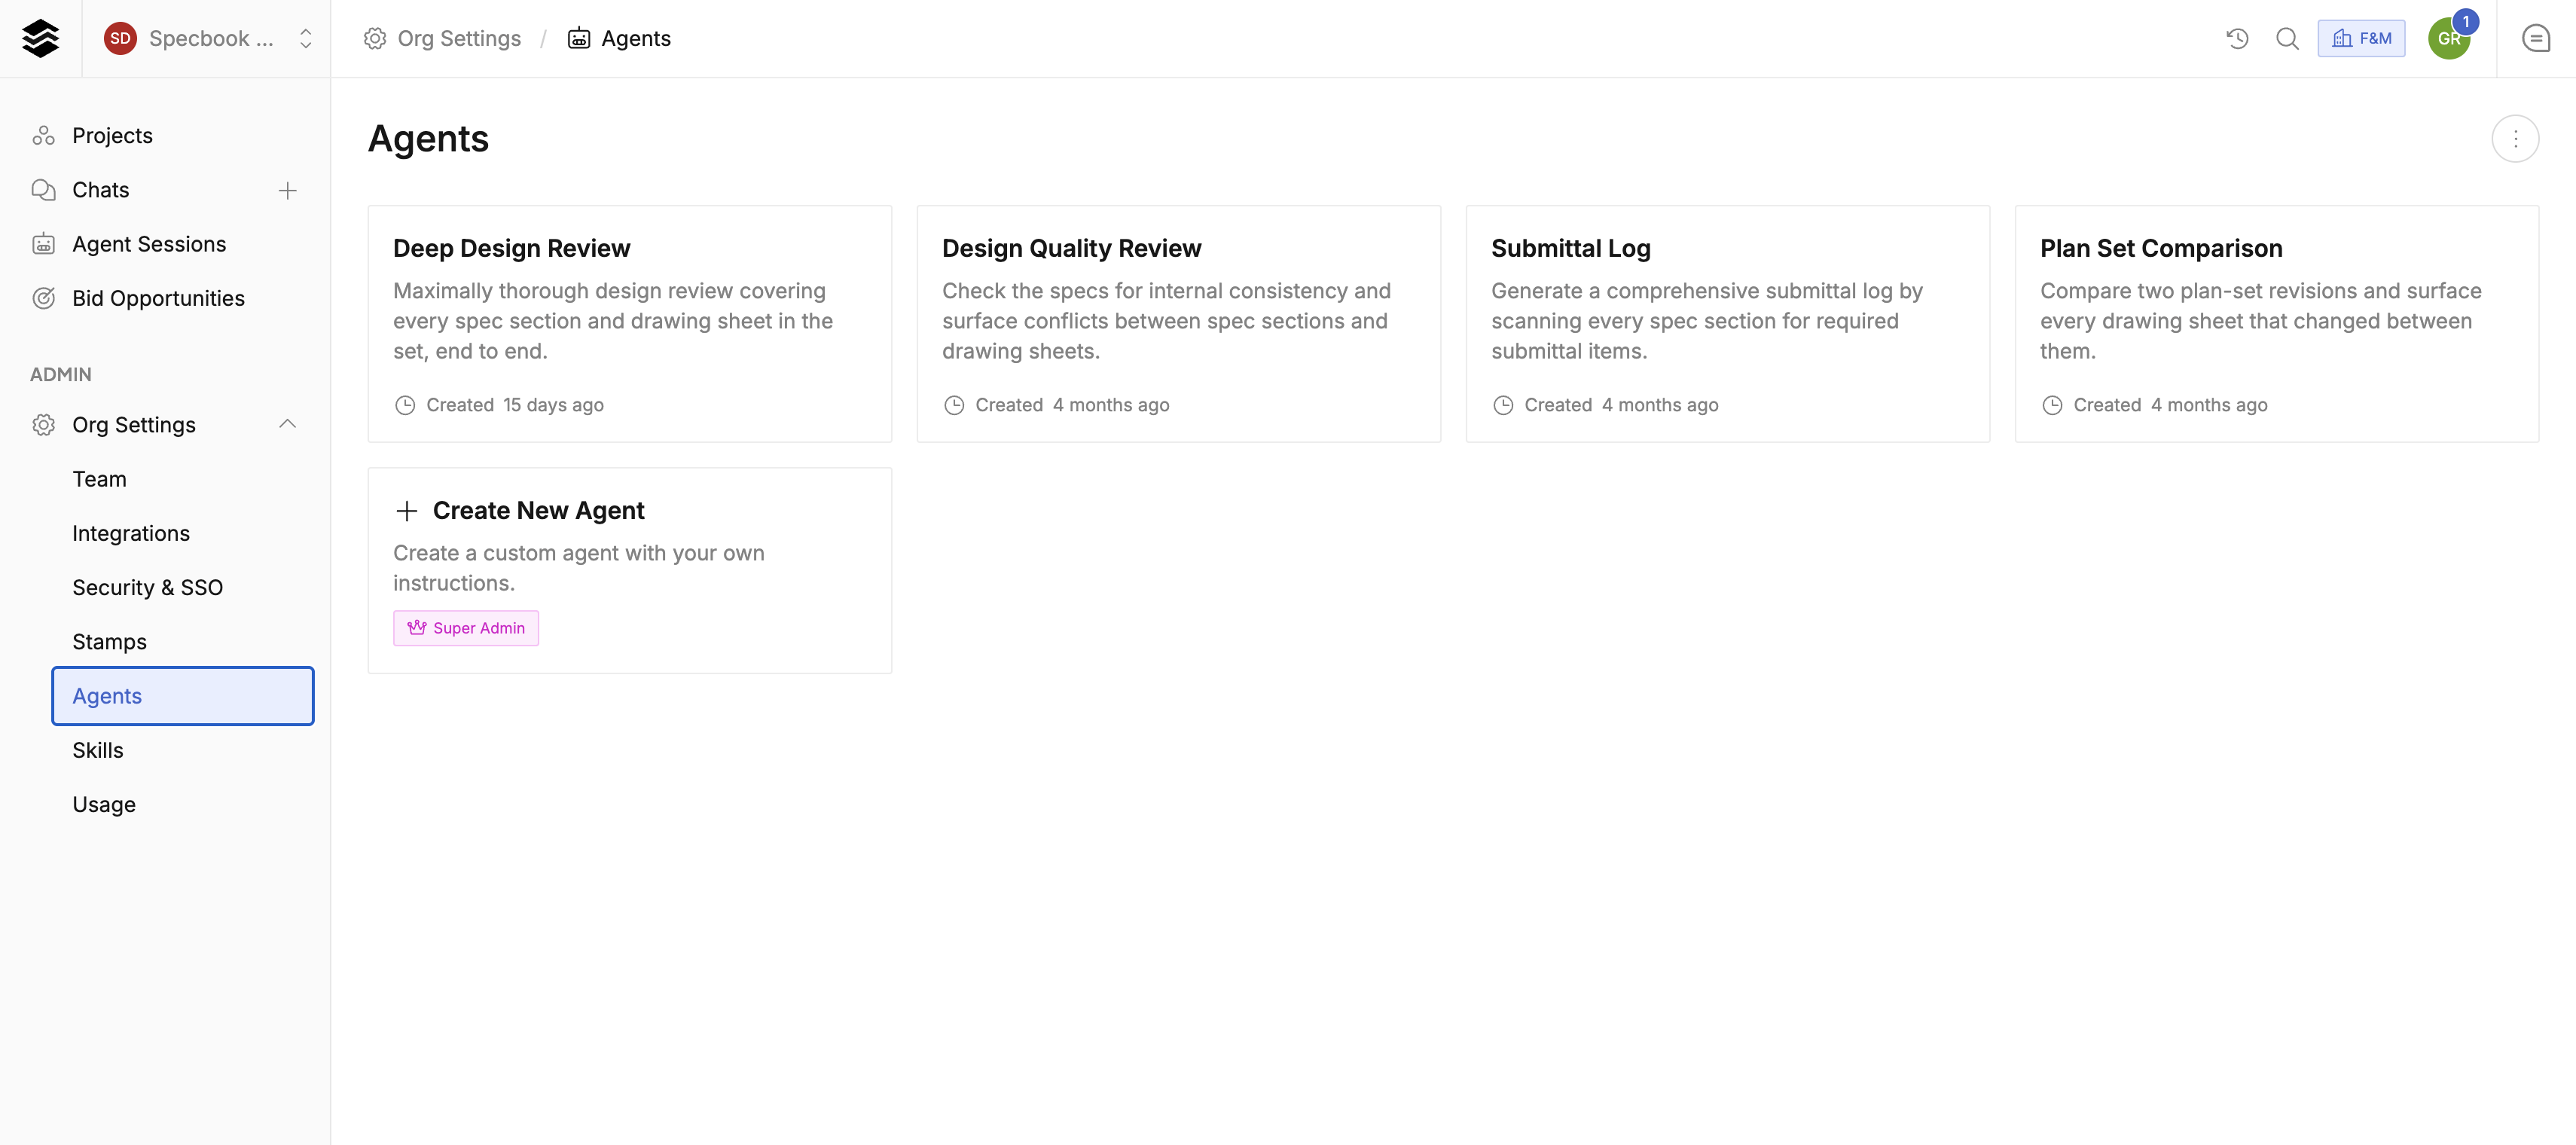Click the plus icon beside Create New Agent

406,511
